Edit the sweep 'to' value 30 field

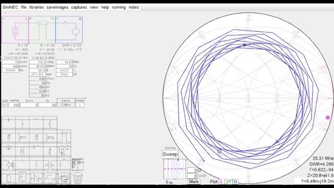point(47,105)
